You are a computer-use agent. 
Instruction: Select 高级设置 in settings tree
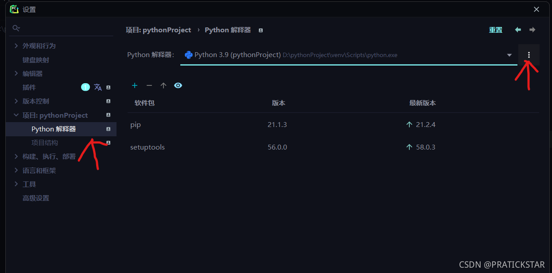tap(36, 198)
